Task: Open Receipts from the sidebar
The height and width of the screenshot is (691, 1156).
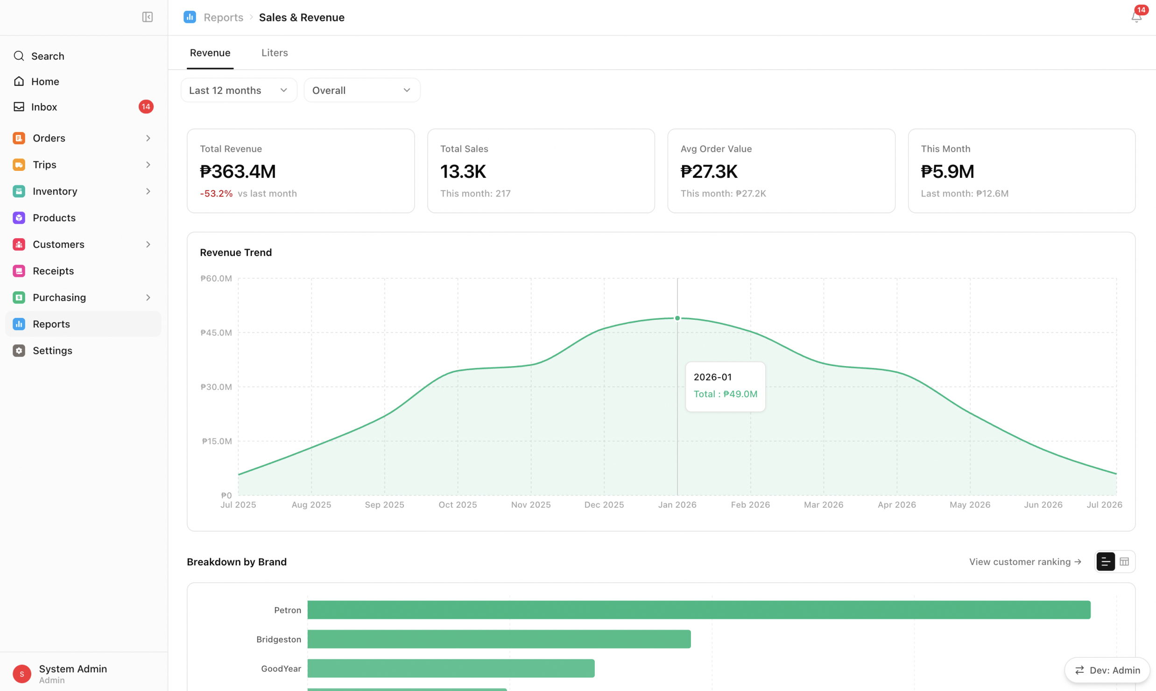Action: 83,271
